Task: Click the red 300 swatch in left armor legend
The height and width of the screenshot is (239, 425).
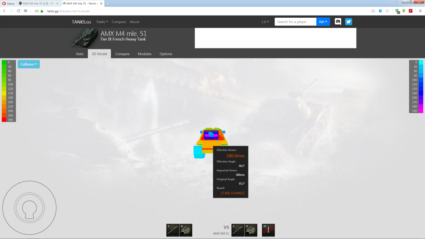Action: [x=4, y=120]
